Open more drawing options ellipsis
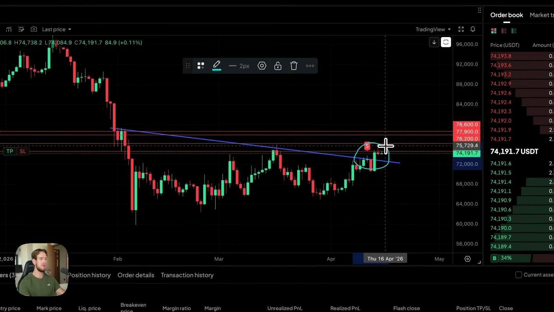 310,66
